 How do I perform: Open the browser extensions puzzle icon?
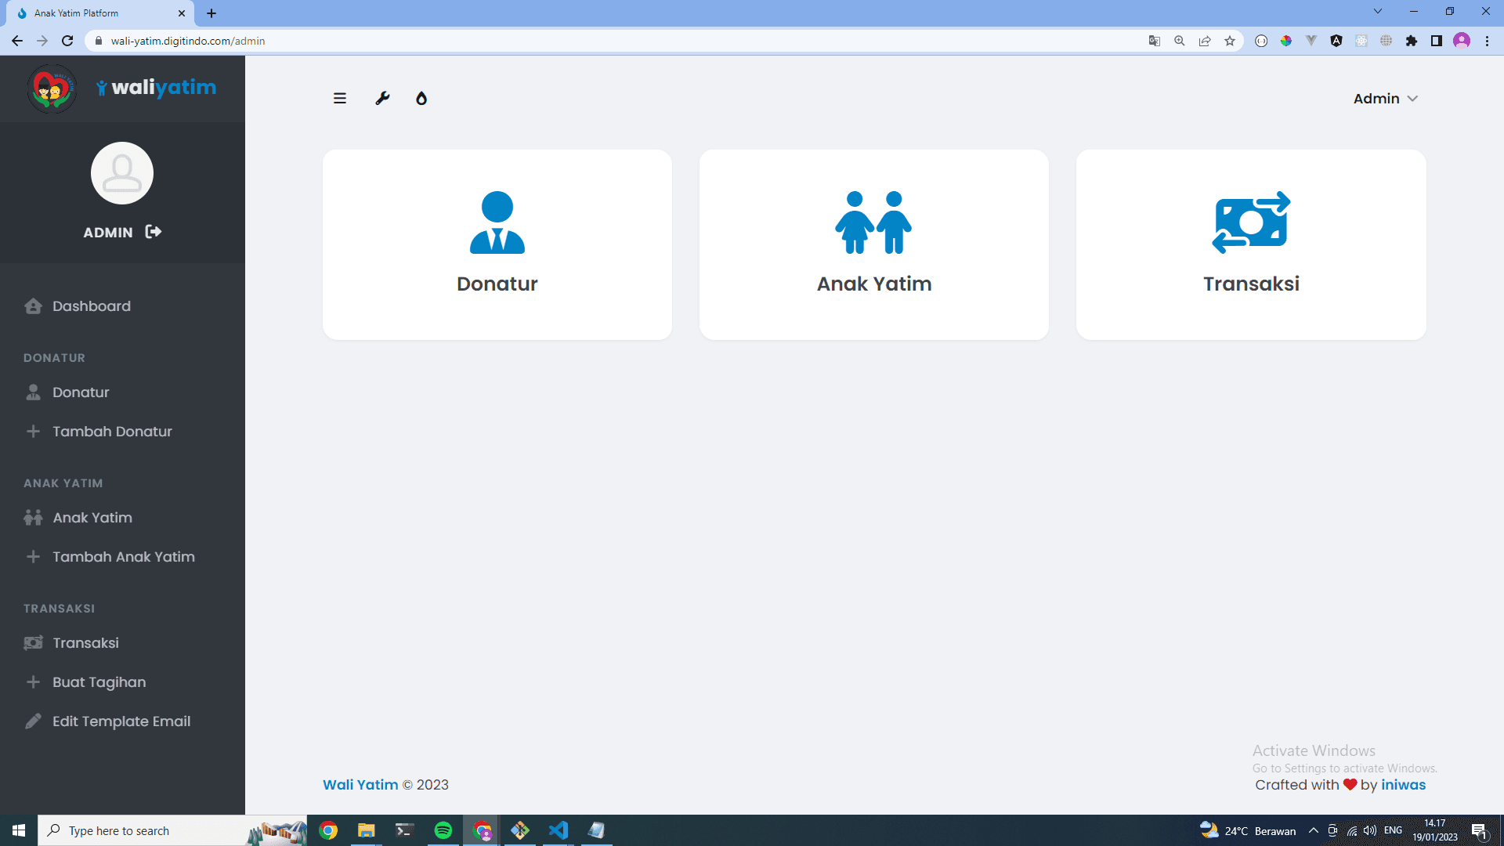tap(1412, 41)
